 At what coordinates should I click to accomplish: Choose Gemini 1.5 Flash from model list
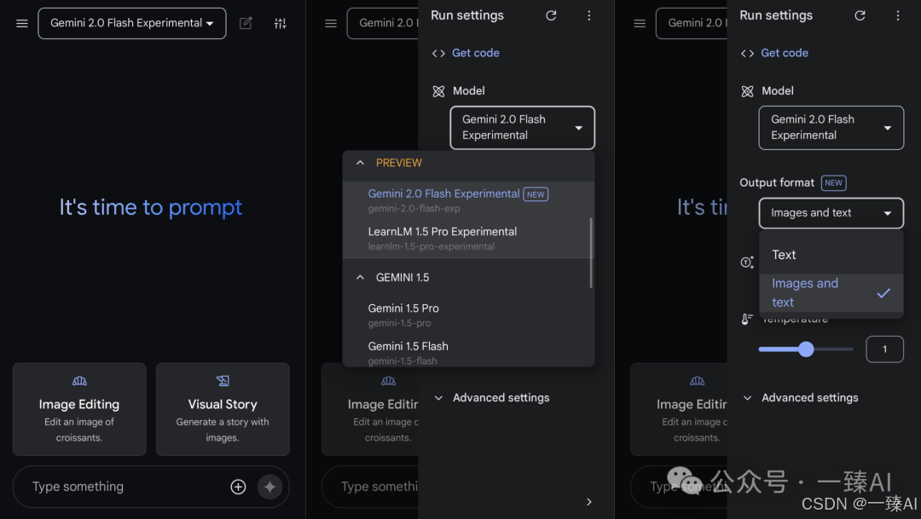click(468, 352)
